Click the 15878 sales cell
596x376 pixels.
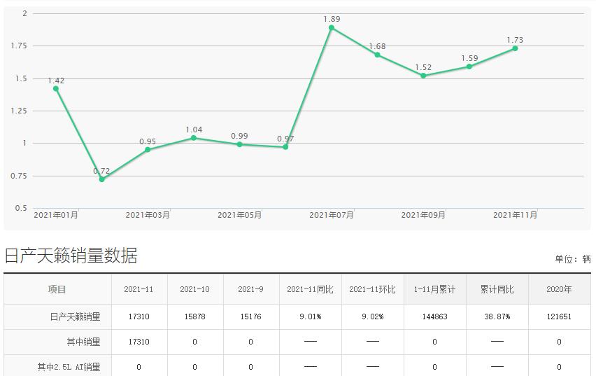coord(194,316)
